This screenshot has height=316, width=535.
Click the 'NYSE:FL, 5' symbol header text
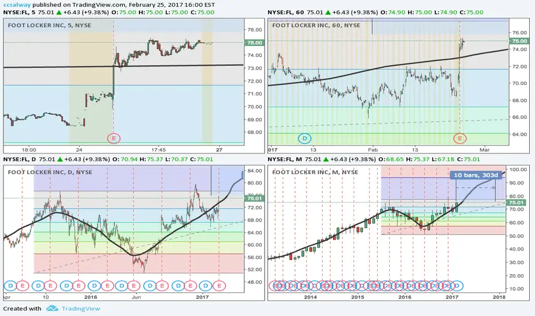(20, 12)
